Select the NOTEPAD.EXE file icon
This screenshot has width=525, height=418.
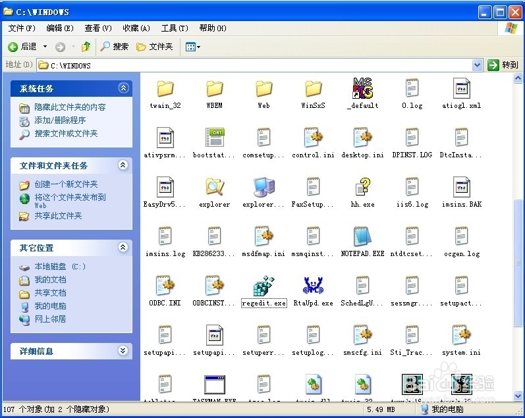362,236
